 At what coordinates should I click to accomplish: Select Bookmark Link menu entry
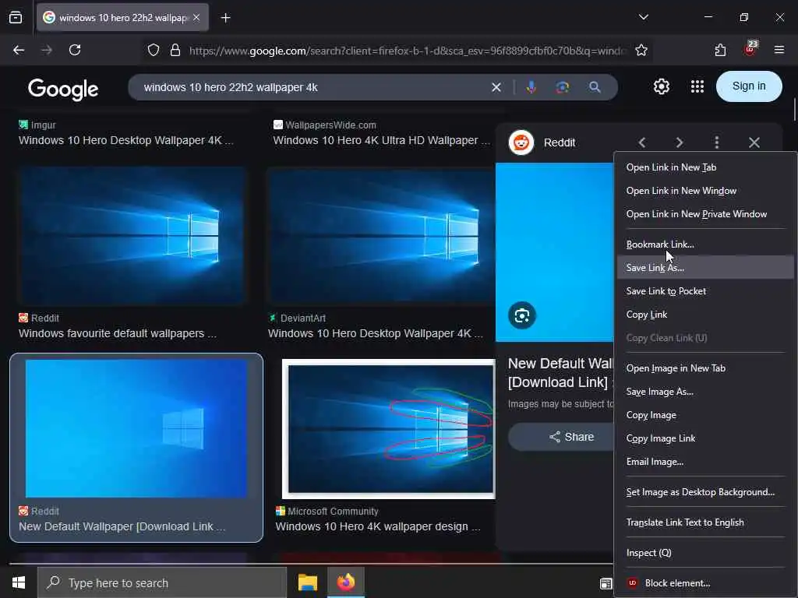click(x=704, y=244)
